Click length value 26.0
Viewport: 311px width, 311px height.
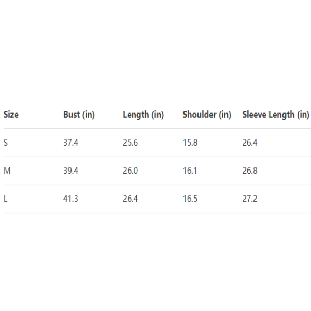pos(130,171)
